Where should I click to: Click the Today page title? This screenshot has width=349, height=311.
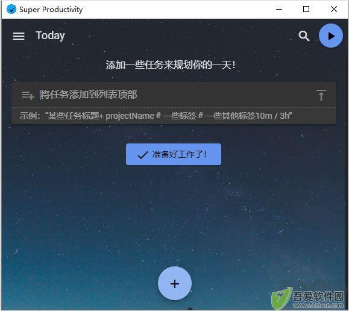point(50,36)
